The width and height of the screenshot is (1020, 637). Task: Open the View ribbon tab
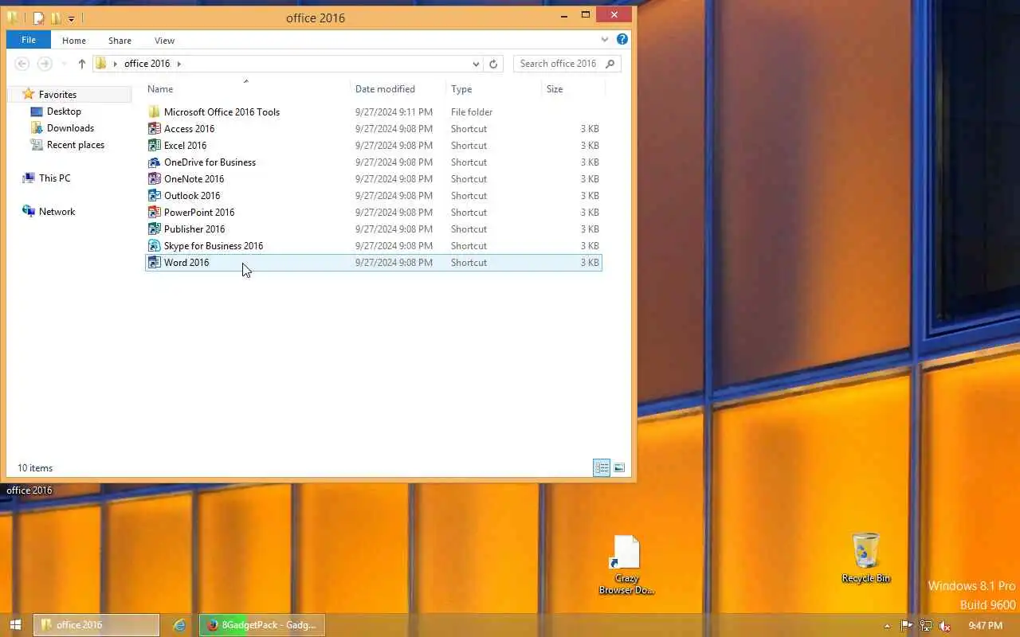pyautogui.click(x=164, y=41)
